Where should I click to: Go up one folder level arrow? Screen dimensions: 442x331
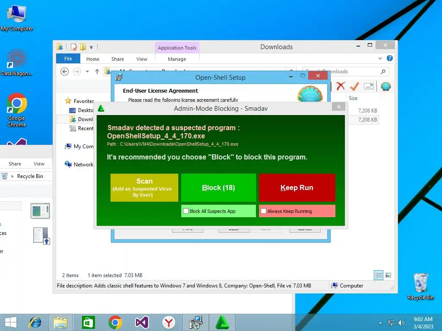point(97,72)
